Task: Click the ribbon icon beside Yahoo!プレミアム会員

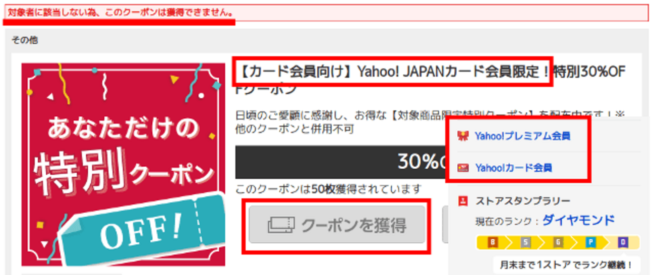Action: coord(462,136)
